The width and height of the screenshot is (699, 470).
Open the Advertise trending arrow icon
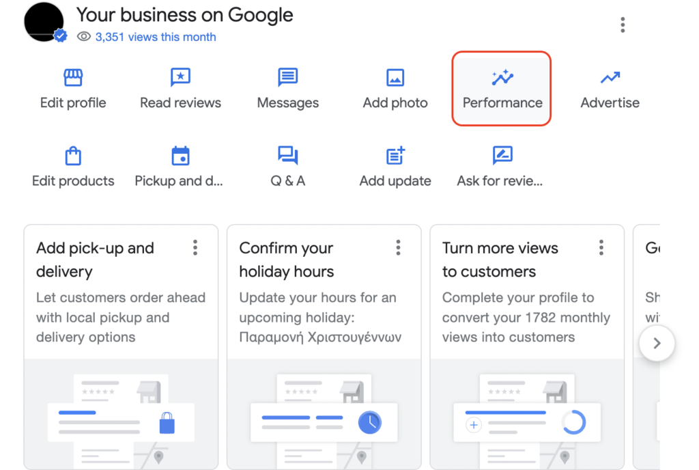(610, 78)
